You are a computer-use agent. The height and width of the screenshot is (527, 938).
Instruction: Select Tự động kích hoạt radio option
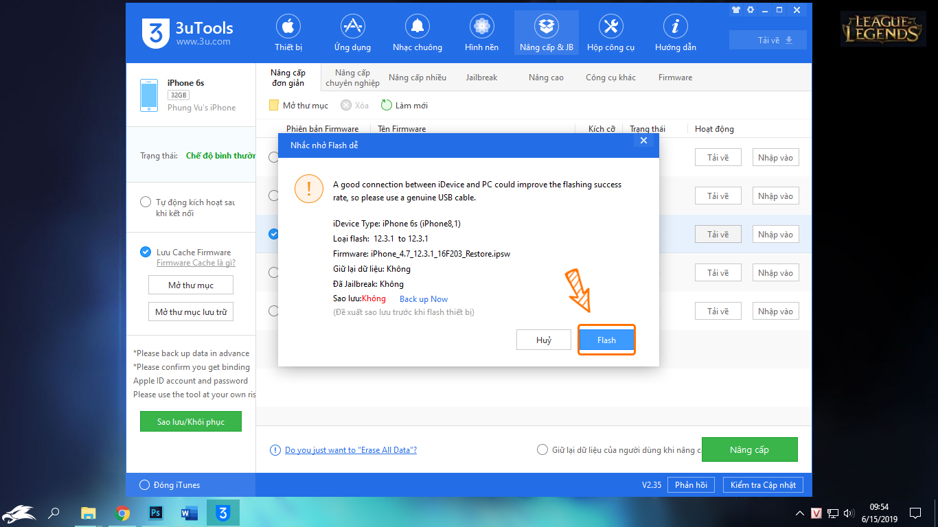pyautogui.click(x=146, y=202)
